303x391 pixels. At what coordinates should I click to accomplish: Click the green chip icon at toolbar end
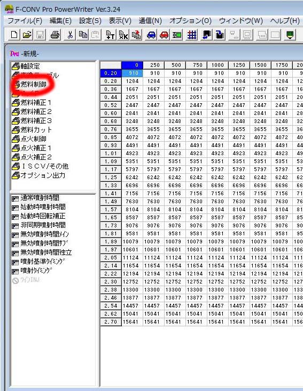(x=290, y=35)
